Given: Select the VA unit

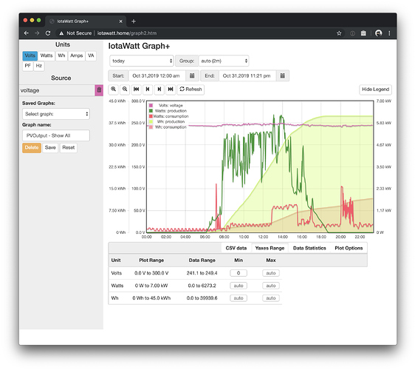Looking at the screenshot, I should [x=91, y=55].
